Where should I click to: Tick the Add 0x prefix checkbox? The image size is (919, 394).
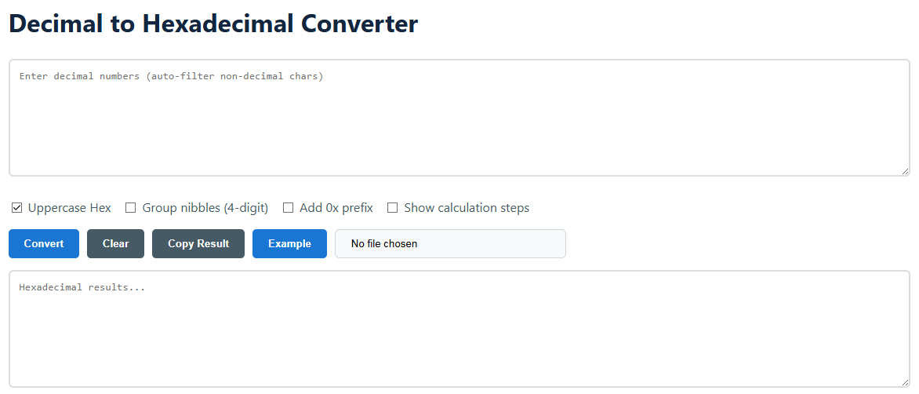point(288,208)
